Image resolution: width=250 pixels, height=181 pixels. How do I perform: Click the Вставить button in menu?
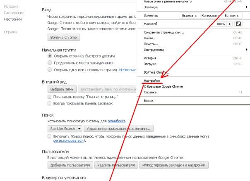pyautogui.click(x=231, y=16)
